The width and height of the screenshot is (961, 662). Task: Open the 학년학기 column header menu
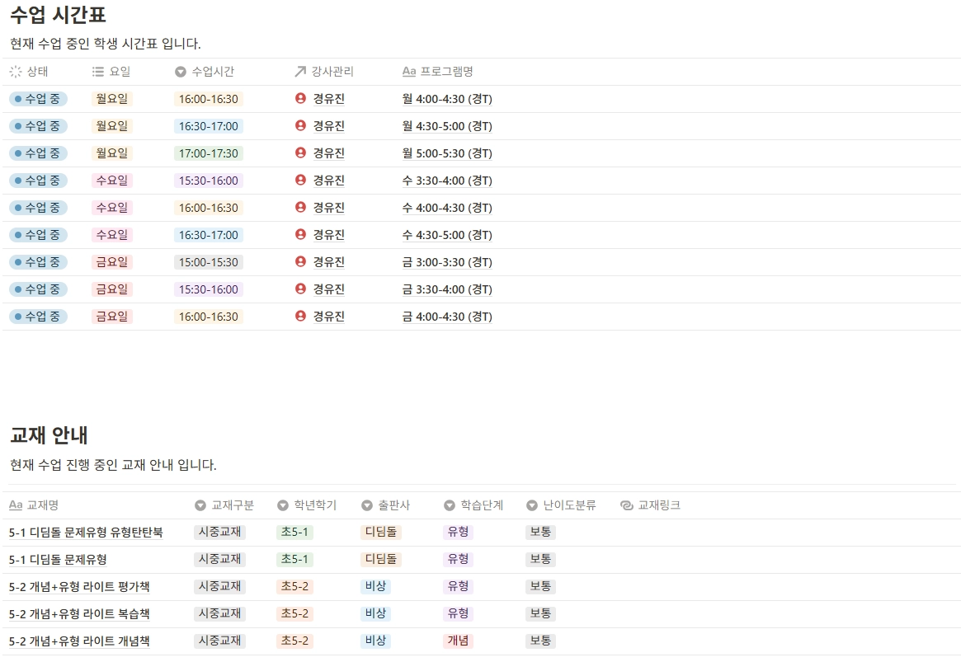click(306, 505)
